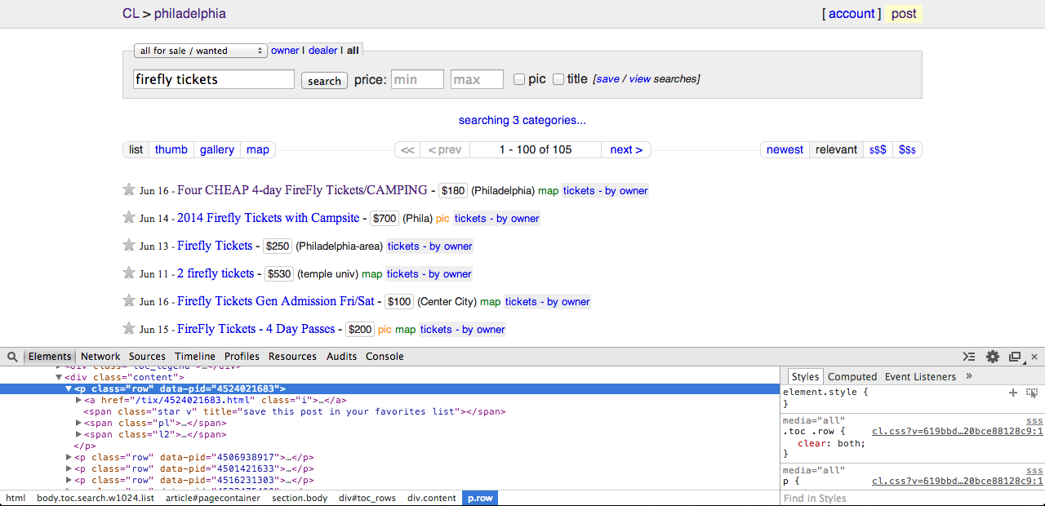Enable the pic filter checkbox
The width and height of the screenshot is (1045, 506).
pos(519,79)
